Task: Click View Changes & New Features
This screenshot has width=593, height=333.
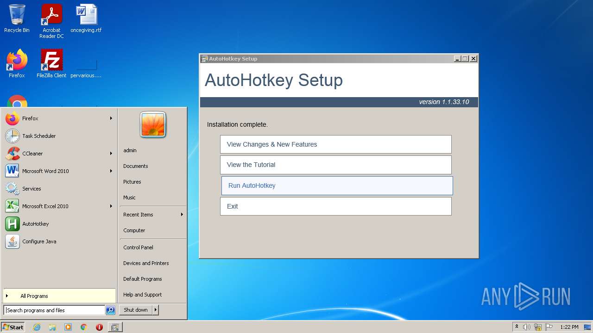Action: coord(336,144)
